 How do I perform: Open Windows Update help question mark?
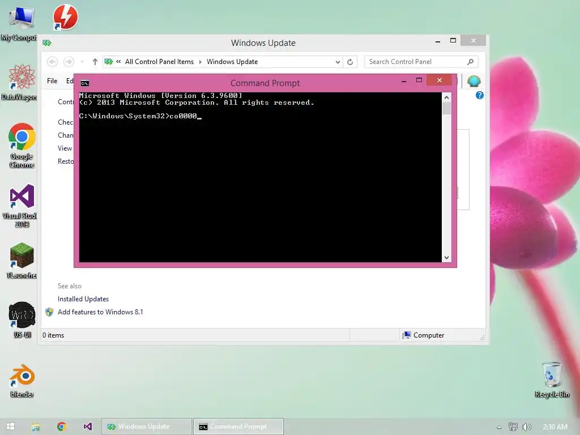click(479, 95)
